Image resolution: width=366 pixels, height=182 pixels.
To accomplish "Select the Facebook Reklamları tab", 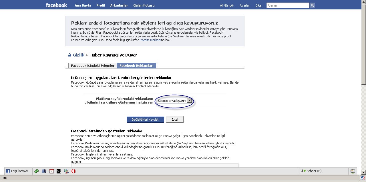I will click(x=136, y=66).
